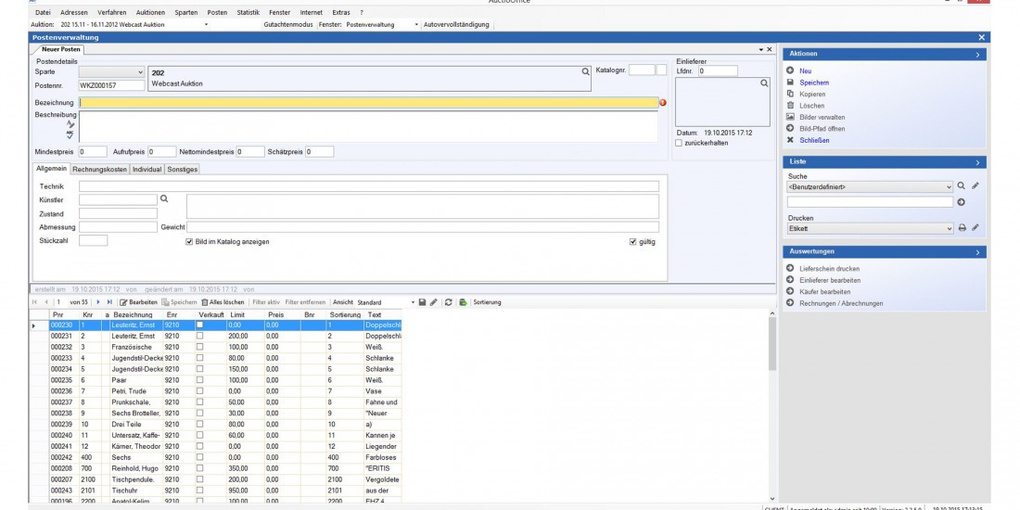Save the view with the disk icon near Ansicht
Image resolution: width=1020 pixels, height=510 pixels.
(x=422, y=302)
